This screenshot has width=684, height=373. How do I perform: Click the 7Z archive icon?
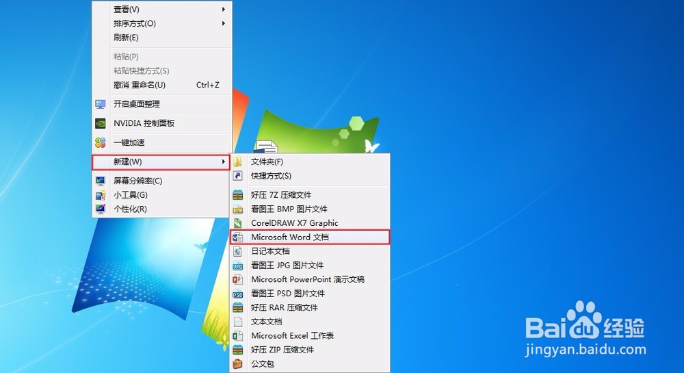click(237, 195)
